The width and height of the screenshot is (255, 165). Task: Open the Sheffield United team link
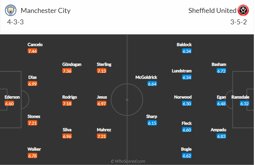212,10
